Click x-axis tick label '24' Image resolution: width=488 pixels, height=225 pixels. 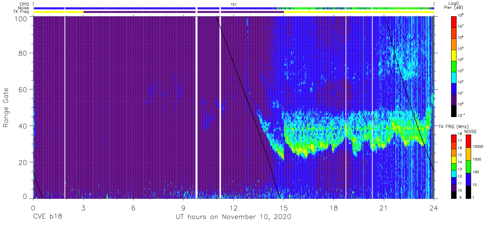pyautogui.click(x=434, y=208)
